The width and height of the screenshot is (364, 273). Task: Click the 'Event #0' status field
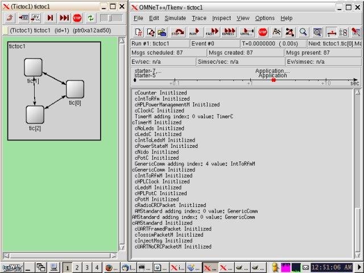click(215, 44)
